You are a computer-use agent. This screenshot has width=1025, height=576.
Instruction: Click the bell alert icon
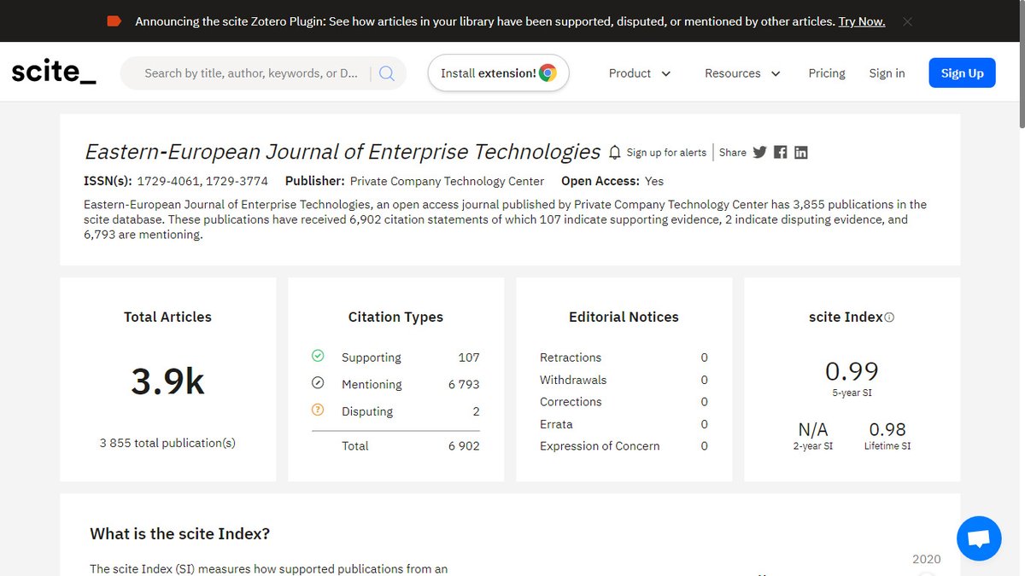[x=615, y=153]
